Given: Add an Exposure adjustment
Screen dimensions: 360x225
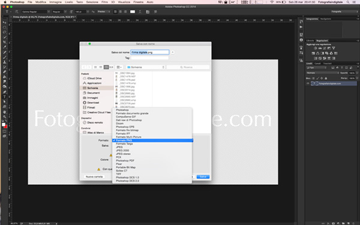Looking at the screenshot, I should pyautogui.click(x=329, y=48).
